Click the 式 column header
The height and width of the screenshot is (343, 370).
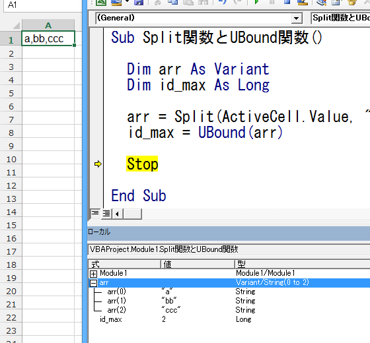point(124,264)
